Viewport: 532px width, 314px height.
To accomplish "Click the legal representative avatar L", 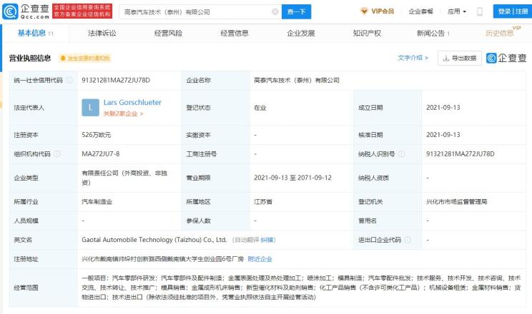I will tap(90, 108).
